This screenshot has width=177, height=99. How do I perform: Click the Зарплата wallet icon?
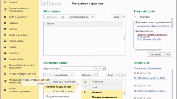point(5,53)
